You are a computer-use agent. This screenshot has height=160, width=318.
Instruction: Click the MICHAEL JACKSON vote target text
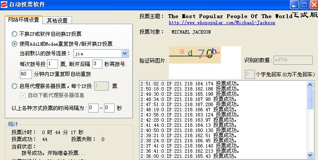191,32
